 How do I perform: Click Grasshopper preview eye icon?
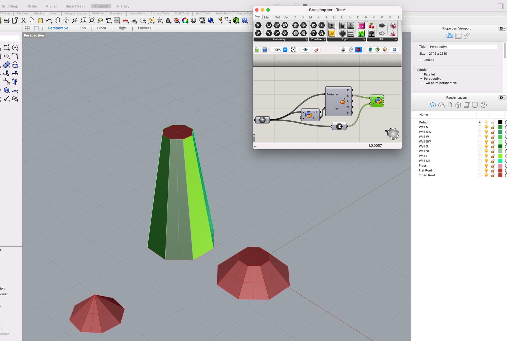[x=306, y=50]
